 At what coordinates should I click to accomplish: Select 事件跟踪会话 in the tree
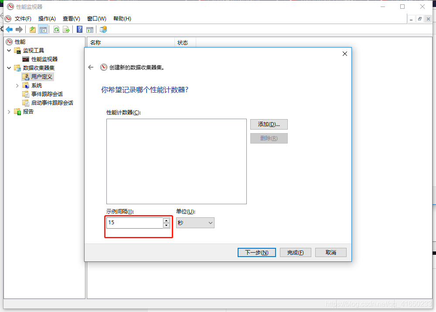coord(47,94)
